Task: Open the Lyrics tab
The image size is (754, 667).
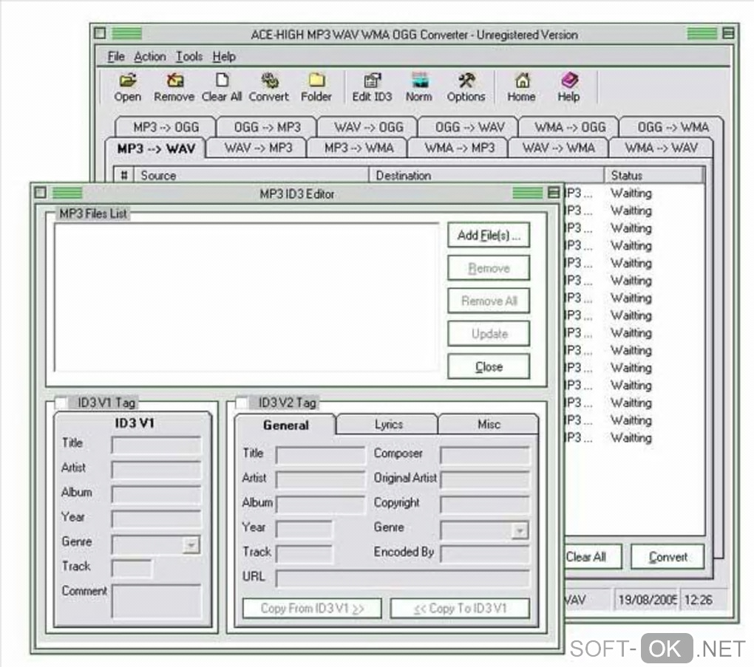Action: tap(388, 424)
